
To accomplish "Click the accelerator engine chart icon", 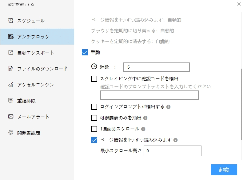I will (11, 85).
